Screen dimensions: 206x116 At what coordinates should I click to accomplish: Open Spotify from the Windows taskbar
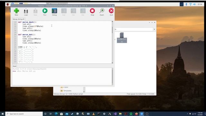(x=131, y=114)
